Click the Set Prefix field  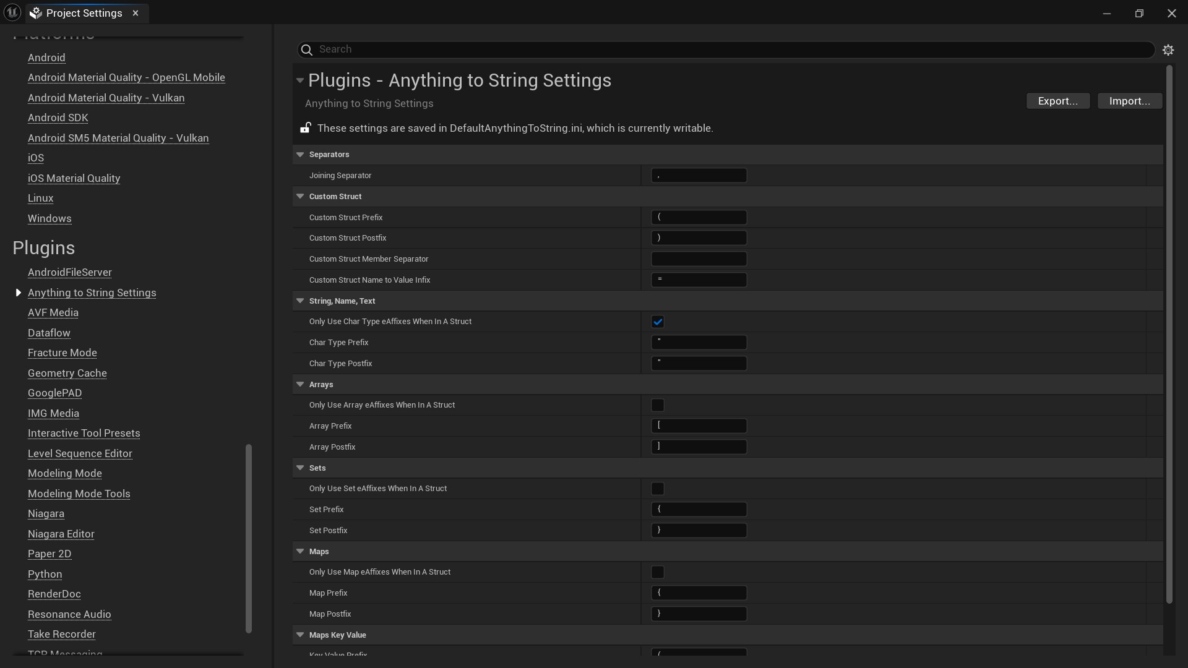(x=699, y=510)
